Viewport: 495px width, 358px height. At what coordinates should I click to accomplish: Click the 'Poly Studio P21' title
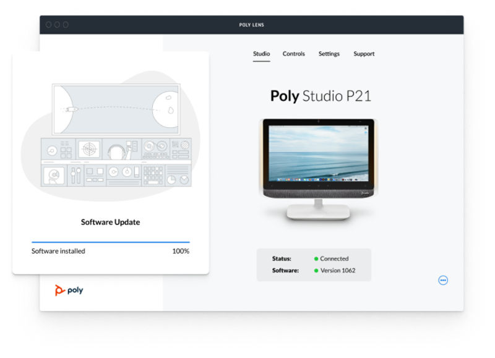click(321, 96)
